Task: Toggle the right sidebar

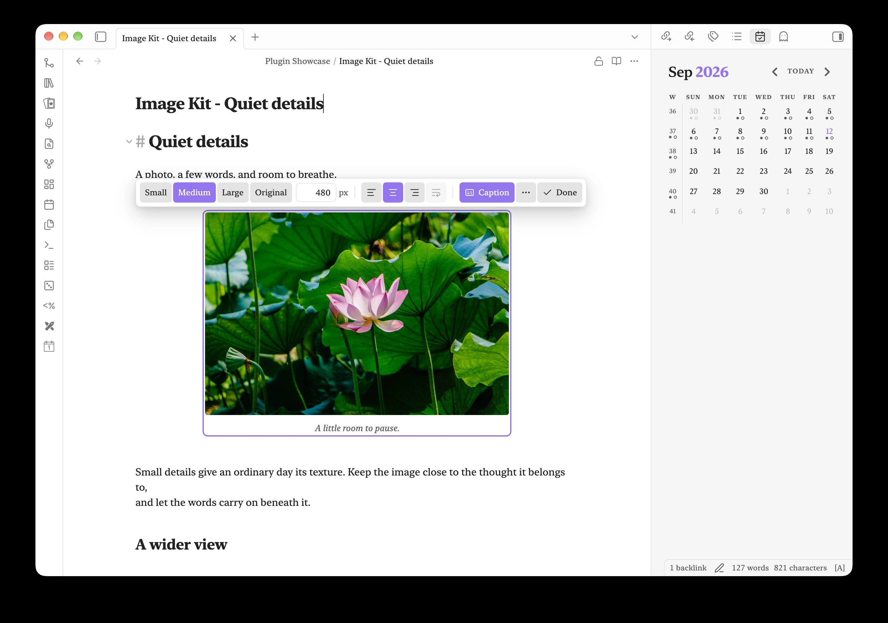Action: [x=838, y=37]
